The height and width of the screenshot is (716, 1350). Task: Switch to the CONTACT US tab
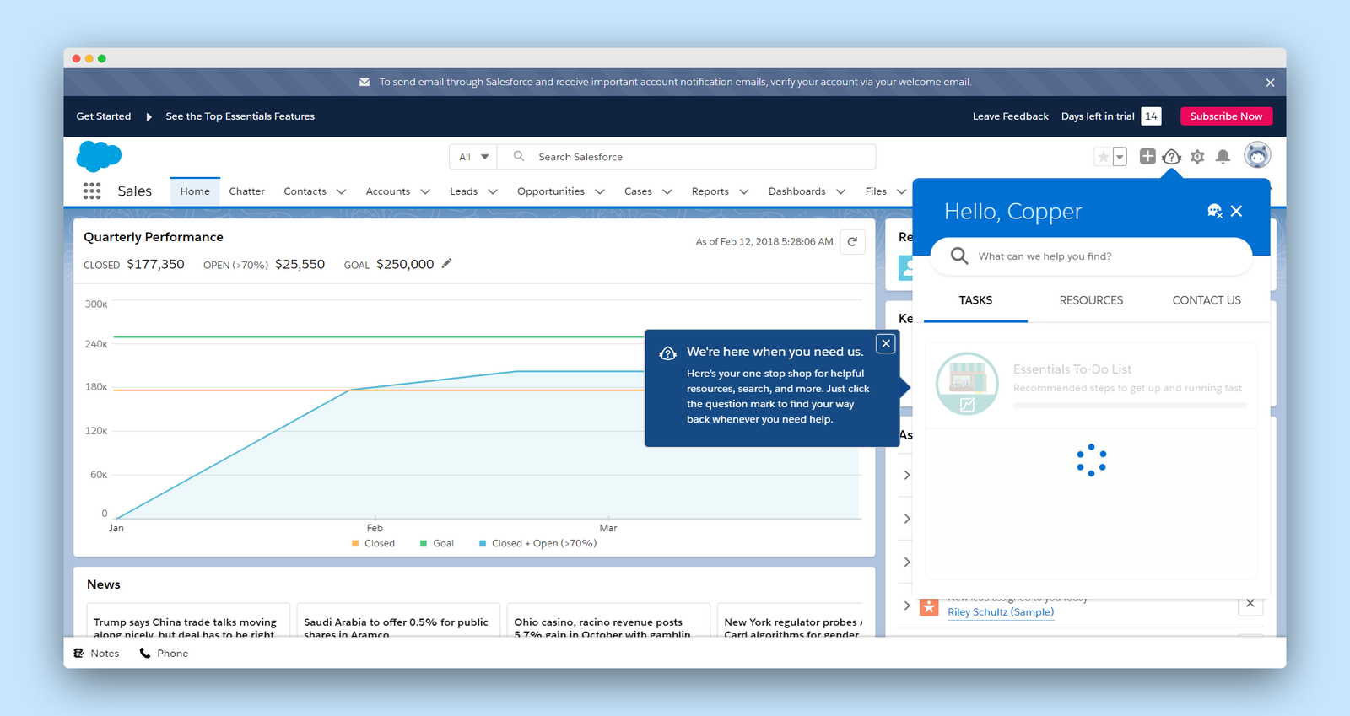point(1207,300)
